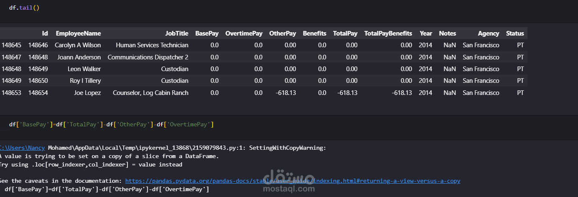Click the Carolyn A Wilson name cell
Screen dimensions: 578x197
78,45
